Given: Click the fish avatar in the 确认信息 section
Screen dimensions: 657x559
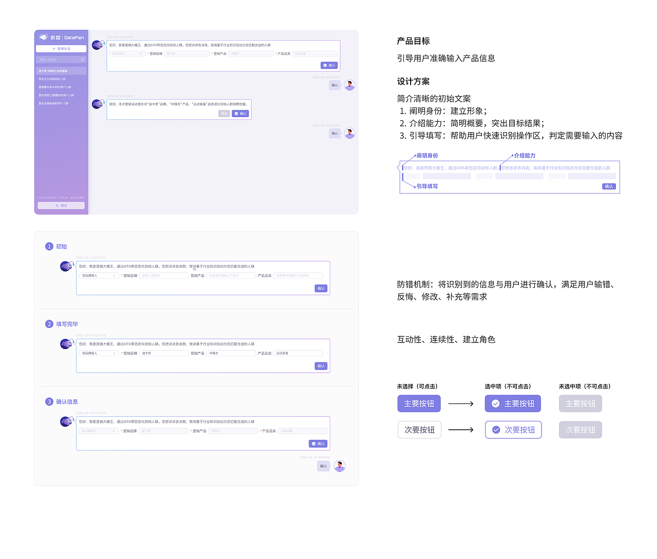Looking at the screenshot, I should [67, 421].
